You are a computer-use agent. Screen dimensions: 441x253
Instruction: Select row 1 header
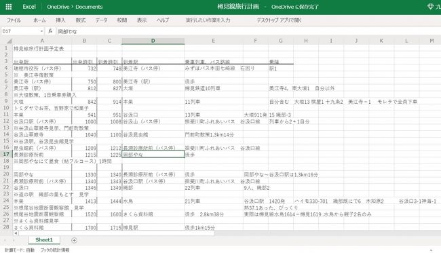point(6,48)
